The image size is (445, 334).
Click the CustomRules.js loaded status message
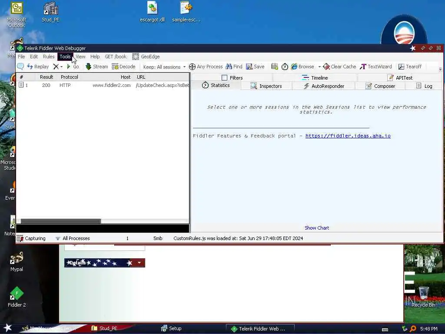click(x=238, y=238)
